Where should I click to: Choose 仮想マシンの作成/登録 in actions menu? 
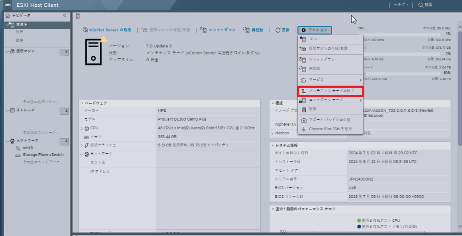(330, 48)
